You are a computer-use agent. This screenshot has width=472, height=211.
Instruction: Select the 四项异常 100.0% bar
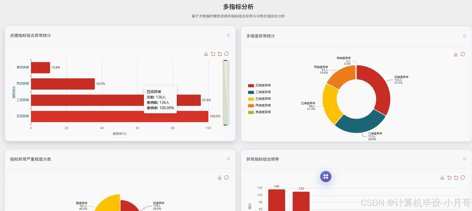pyautogui.click(x=120, y=117)
